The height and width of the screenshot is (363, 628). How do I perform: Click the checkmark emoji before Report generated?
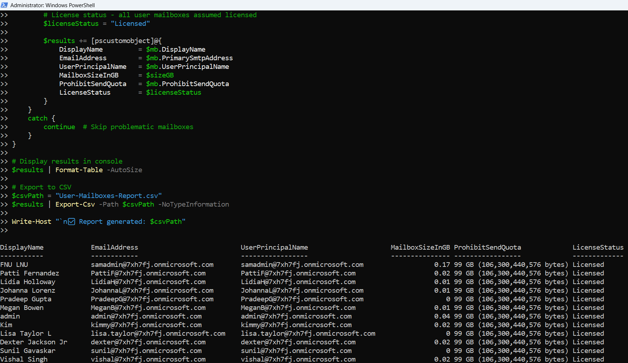point(71,222)
